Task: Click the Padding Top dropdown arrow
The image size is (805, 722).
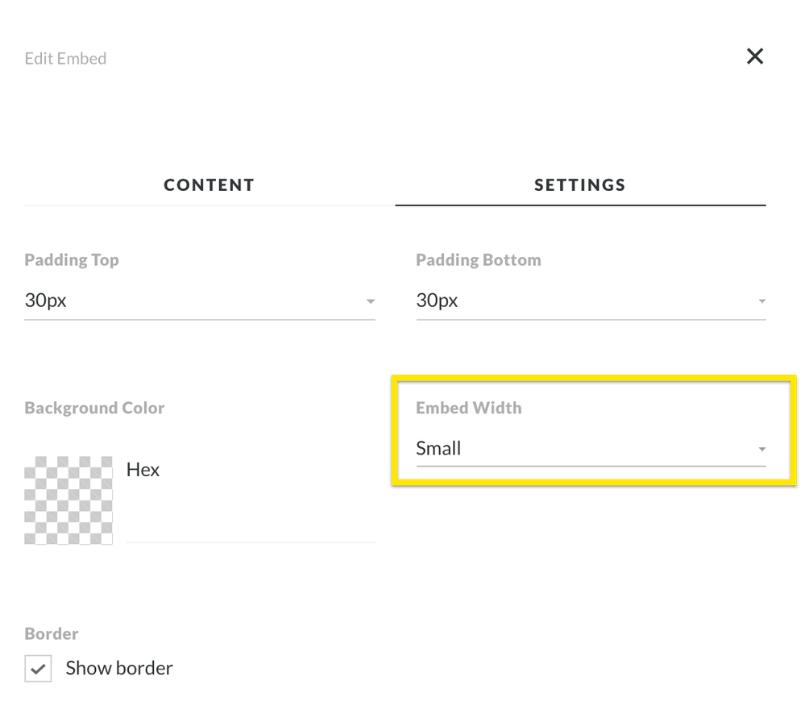Action: tap(371, 301)
